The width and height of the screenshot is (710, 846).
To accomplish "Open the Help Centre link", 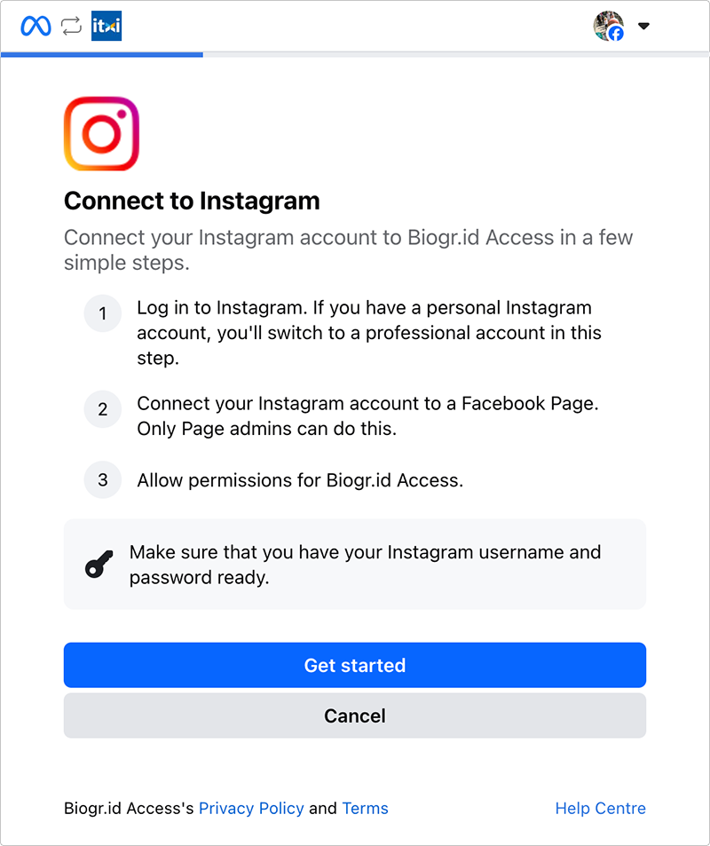I will [x=601, y=808].
